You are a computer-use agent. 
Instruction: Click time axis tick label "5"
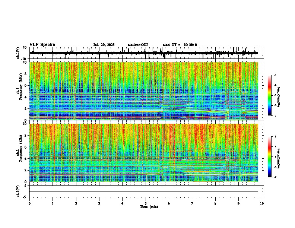click(x=146, y=203)
